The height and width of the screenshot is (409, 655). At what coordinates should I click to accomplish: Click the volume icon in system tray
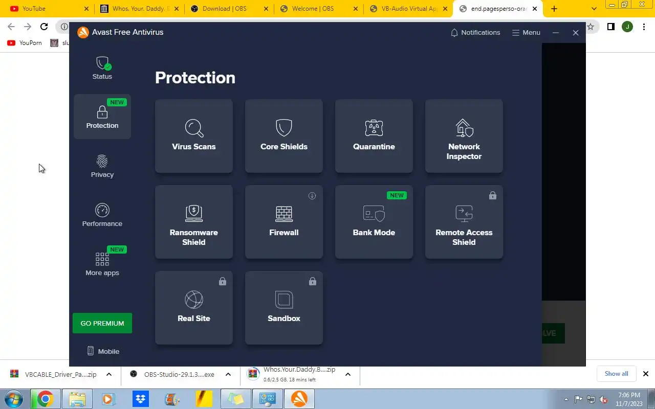click(603, 399)
